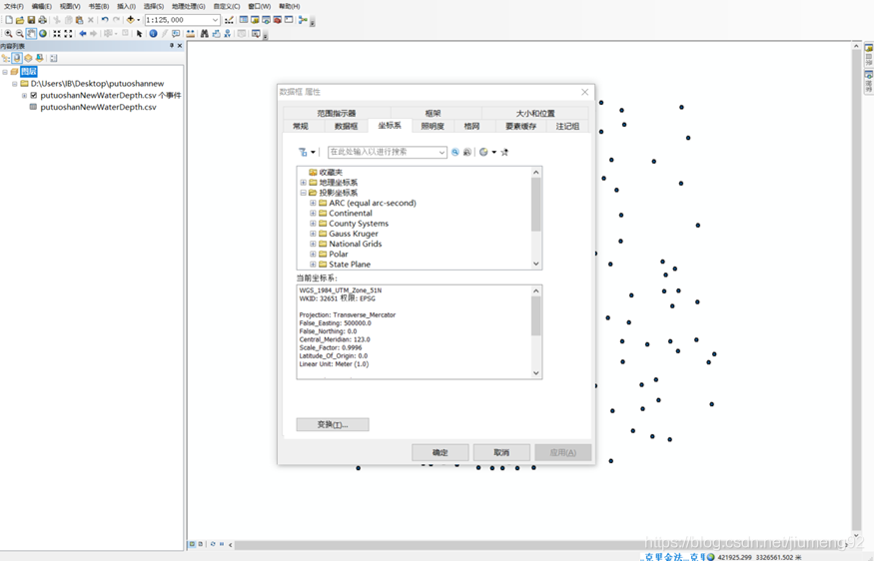Open the Editor toolbar icon

tap(229, 20)
